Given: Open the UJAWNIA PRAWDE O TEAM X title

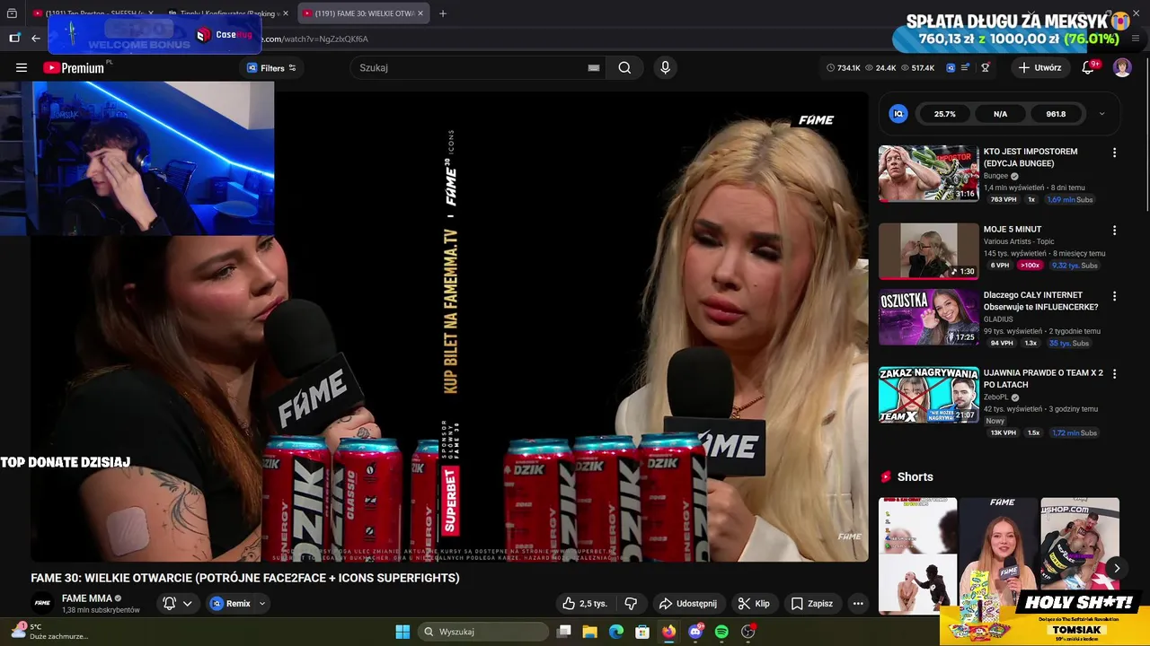Looking at the screenshot, I should [1043, 379].
